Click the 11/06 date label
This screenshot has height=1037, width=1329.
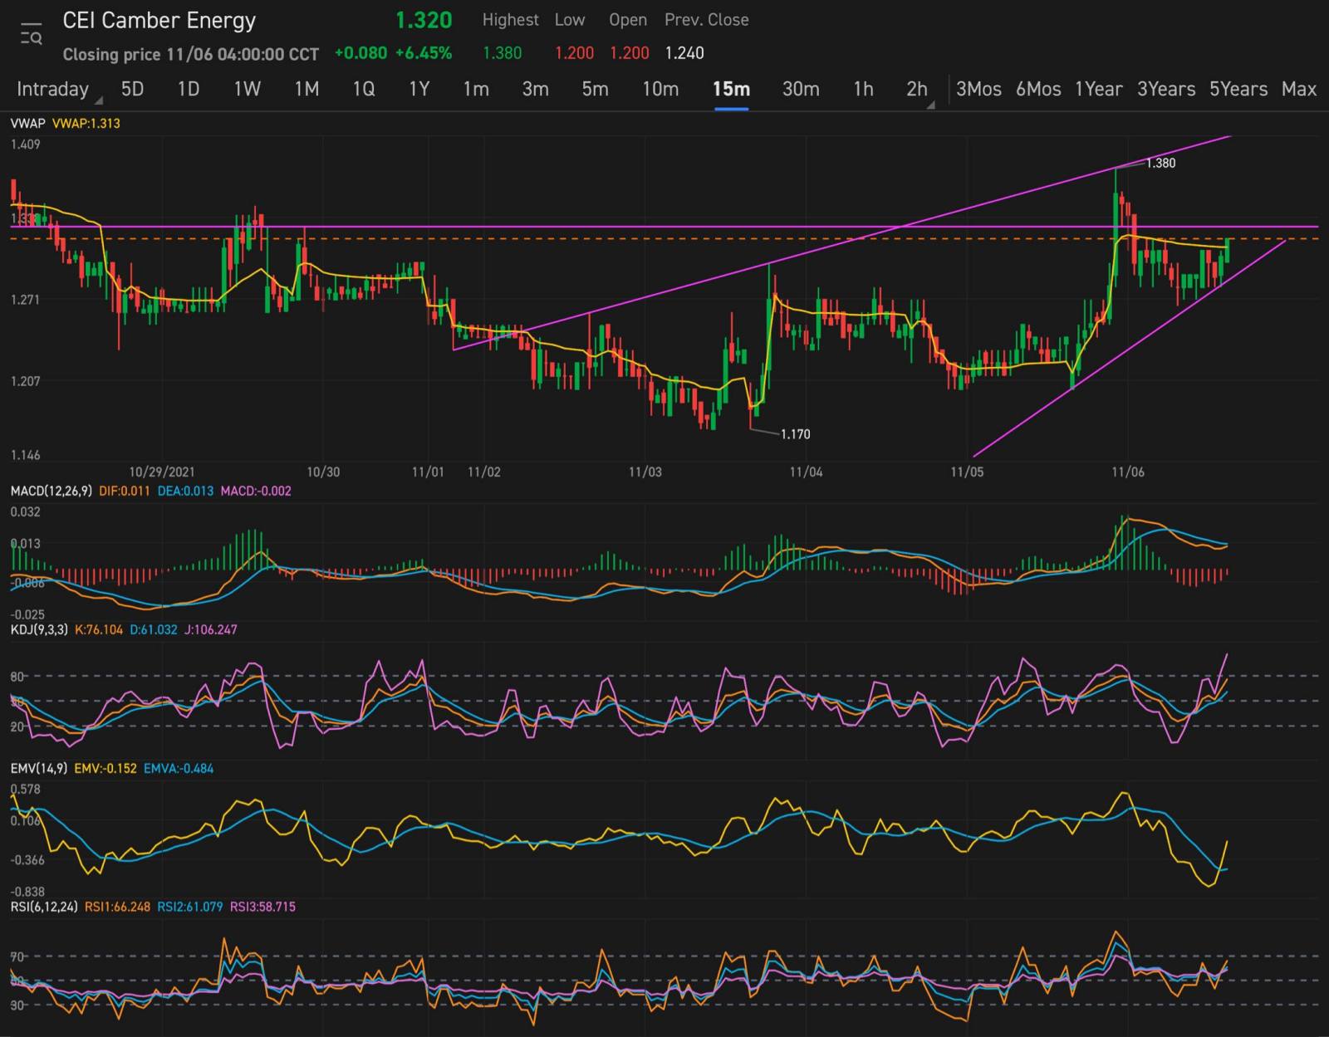pyautogui.click(x=1127, y=472)
